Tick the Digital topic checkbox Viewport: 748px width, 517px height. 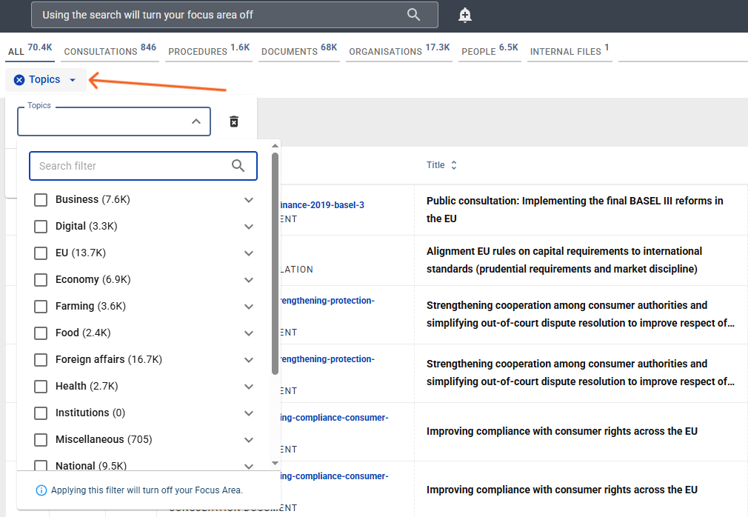coord(41,227)
